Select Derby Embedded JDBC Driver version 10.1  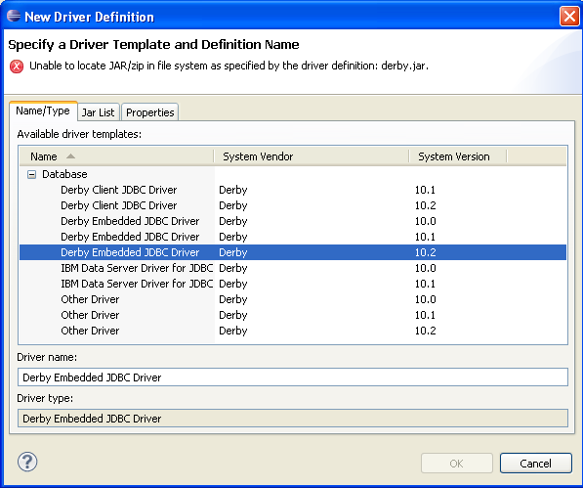coord(293,237)
